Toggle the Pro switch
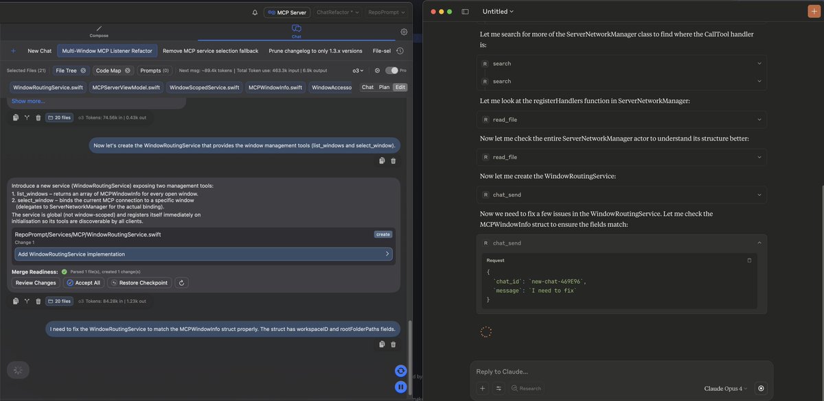The width and height of the screenshot is (824, 401). click(391, 70)
